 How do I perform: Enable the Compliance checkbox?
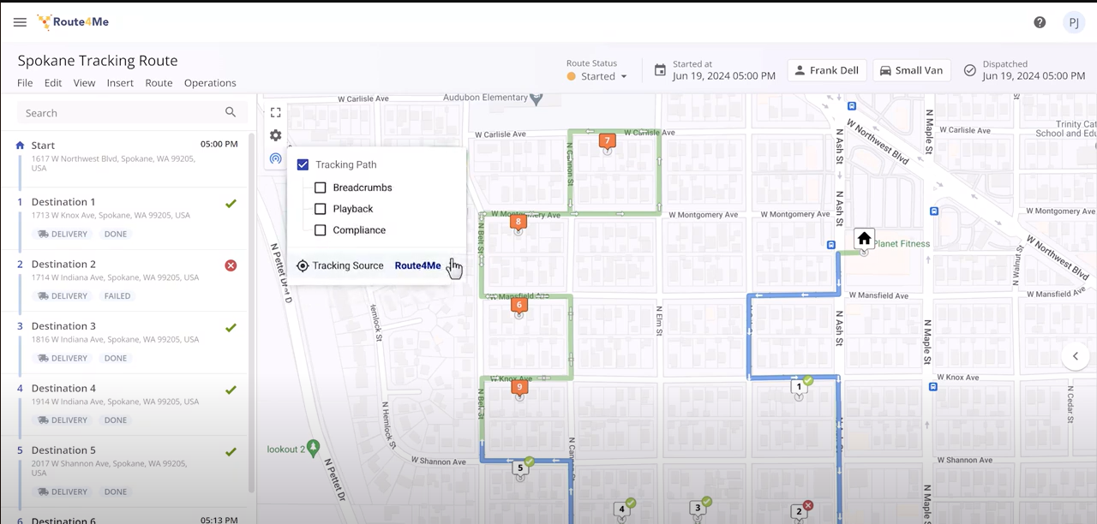[321, 229]
